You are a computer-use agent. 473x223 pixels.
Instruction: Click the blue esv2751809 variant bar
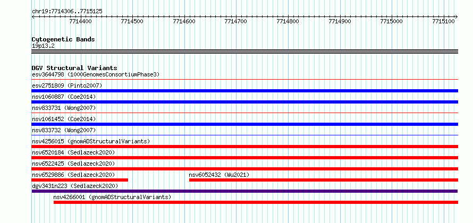[244, 91]
